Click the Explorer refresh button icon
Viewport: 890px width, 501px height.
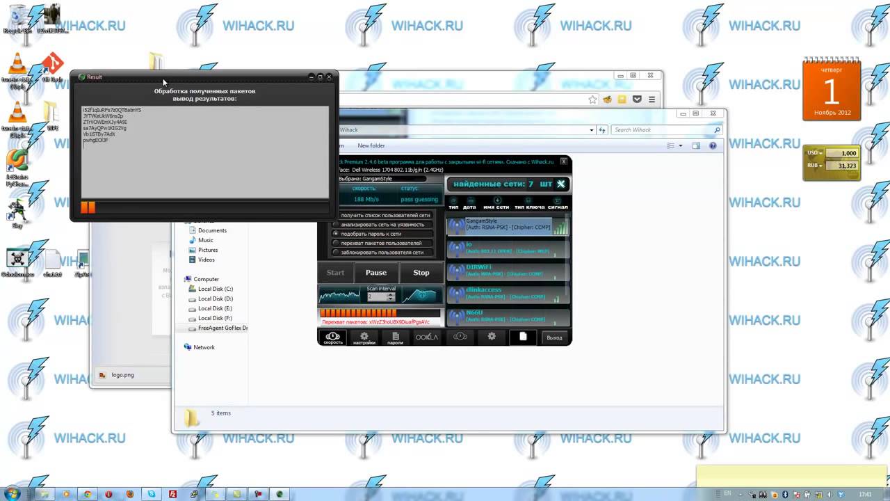click(602, 130)
